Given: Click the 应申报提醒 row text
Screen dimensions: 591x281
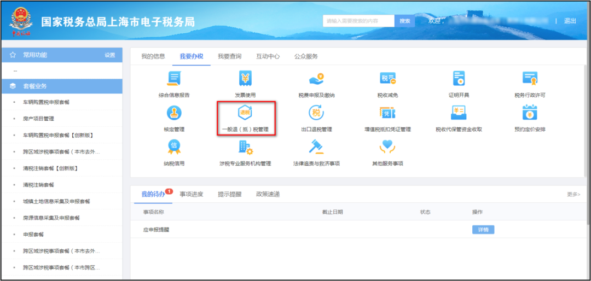Looking at the screenshot, I should [156, 230].
